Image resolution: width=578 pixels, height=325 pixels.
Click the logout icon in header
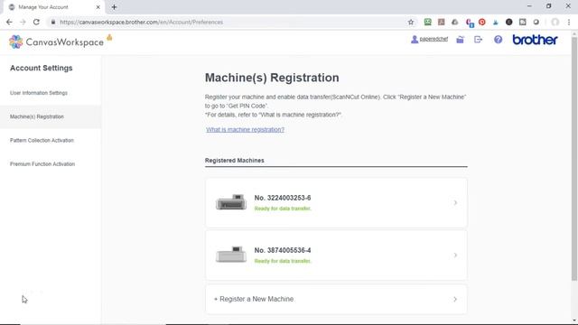(x=478, y=40)
